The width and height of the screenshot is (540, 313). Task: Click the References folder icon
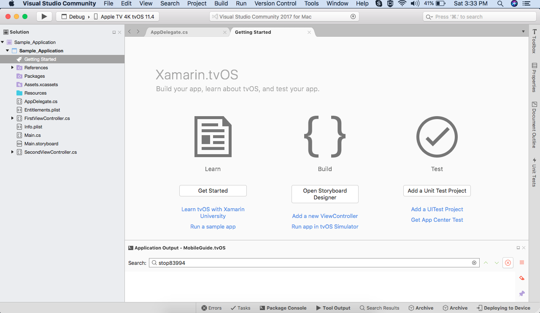(19, 68)
